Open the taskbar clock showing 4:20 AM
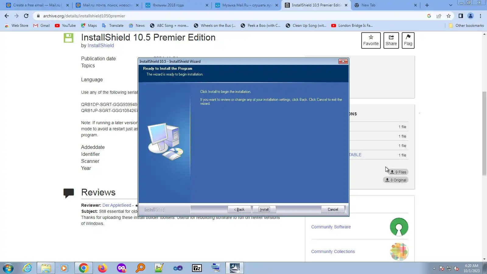The image size is (487, 274). [471, 268]
